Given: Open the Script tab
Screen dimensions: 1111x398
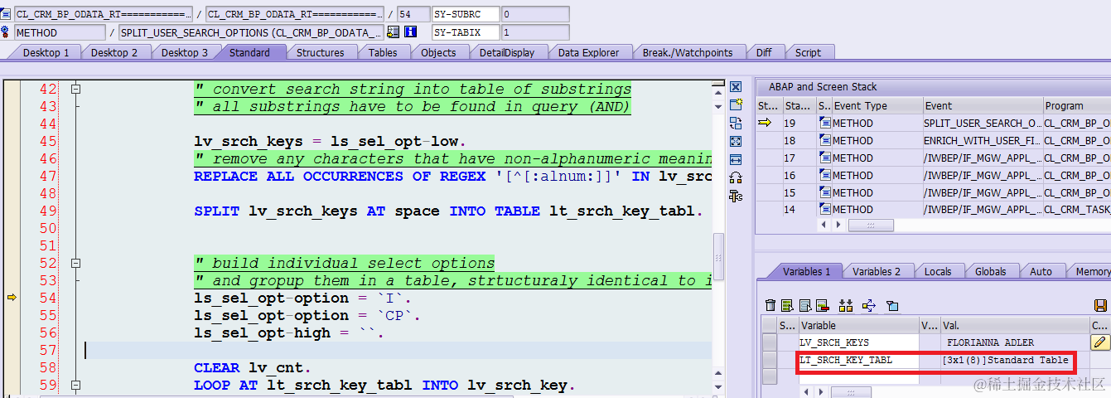Looking at the screenshot, I should click(808, 52).
